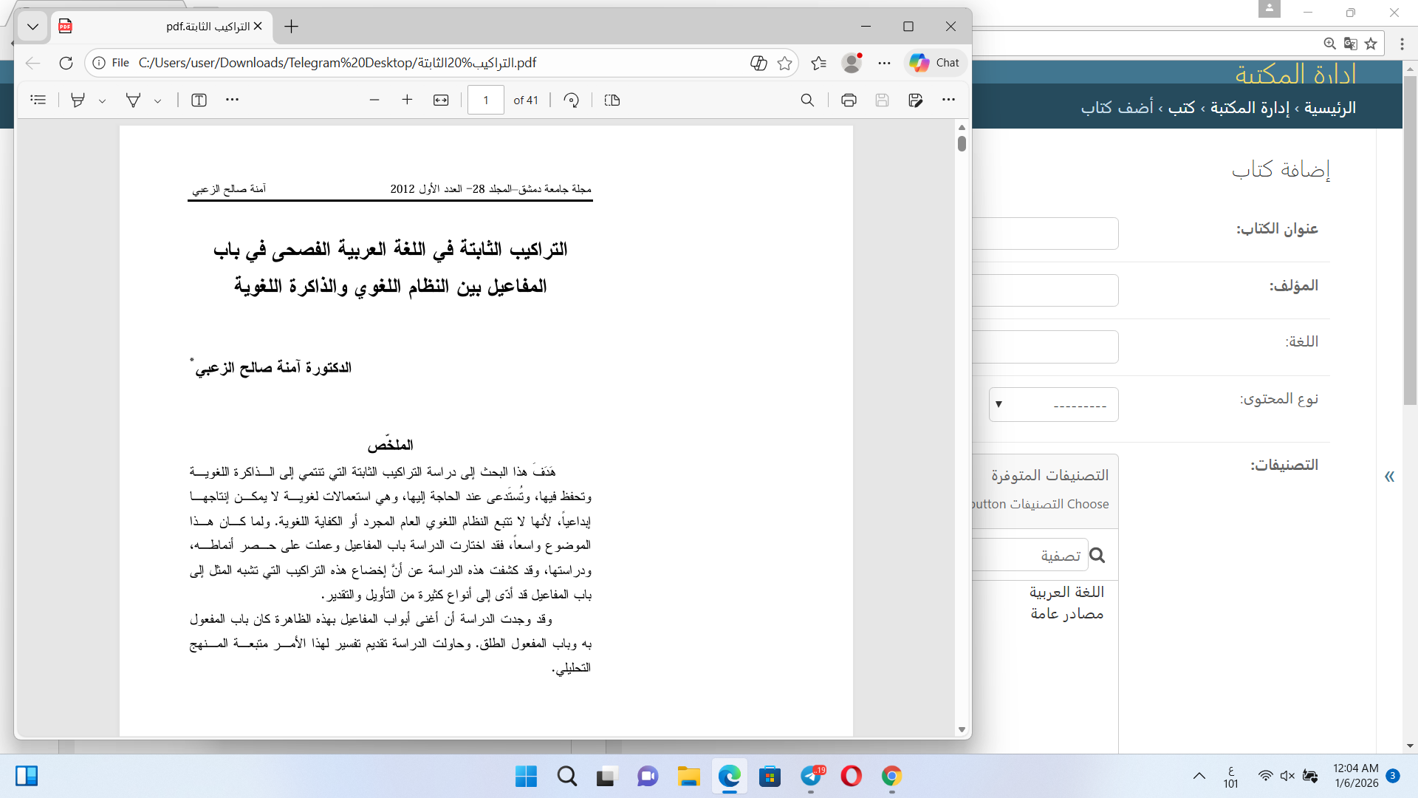
Task: Add this page to favorites star
Action: 784,63
